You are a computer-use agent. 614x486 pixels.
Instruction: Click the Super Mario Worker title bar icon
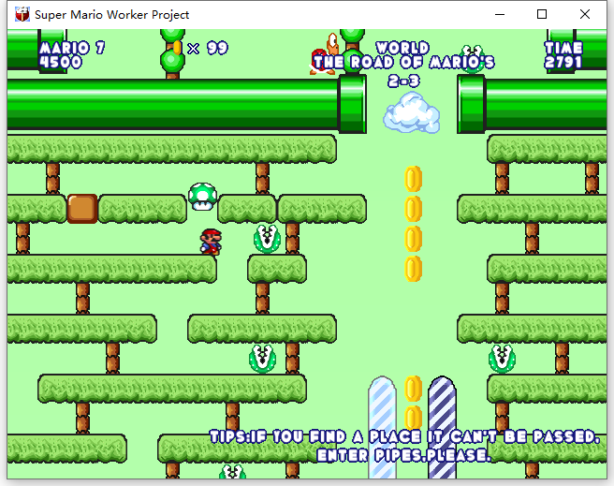(x=22, y=14)
